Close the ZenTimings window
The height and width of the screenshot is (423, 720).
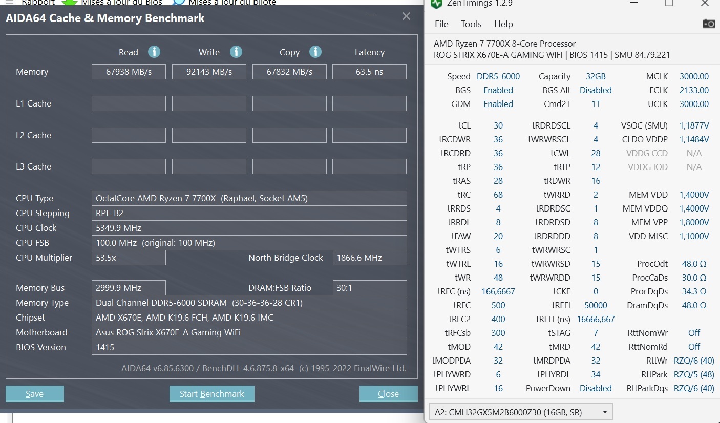pyautogui.click(x=705, y=3)
